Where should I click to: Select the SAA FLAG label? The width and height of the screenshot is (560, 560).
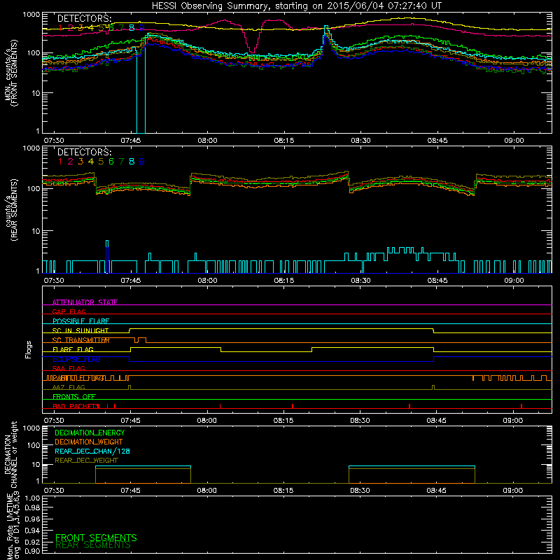[x=69, y=368]
